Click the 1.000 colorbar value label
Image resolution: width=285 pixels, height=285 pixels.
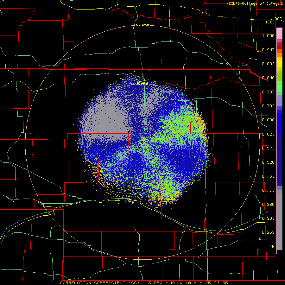tap(268, 35)
